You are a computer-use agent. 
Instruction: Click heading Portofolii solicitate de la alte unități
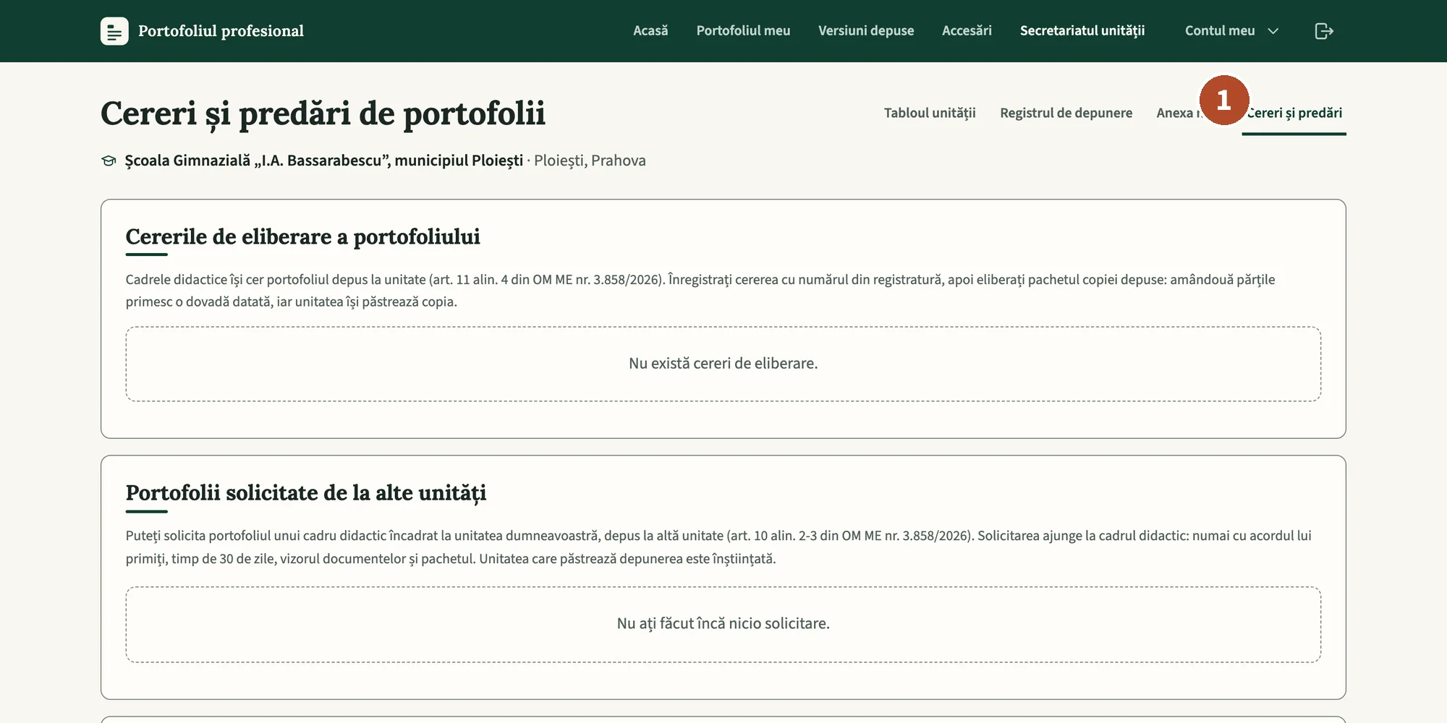305,493
